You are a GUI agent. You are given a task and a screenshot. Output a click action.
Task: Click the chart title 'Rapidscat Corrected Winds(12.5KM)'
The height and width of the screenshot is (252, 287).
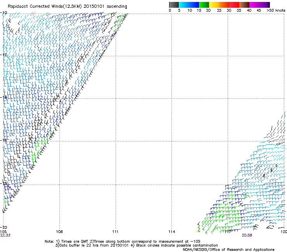45,7
